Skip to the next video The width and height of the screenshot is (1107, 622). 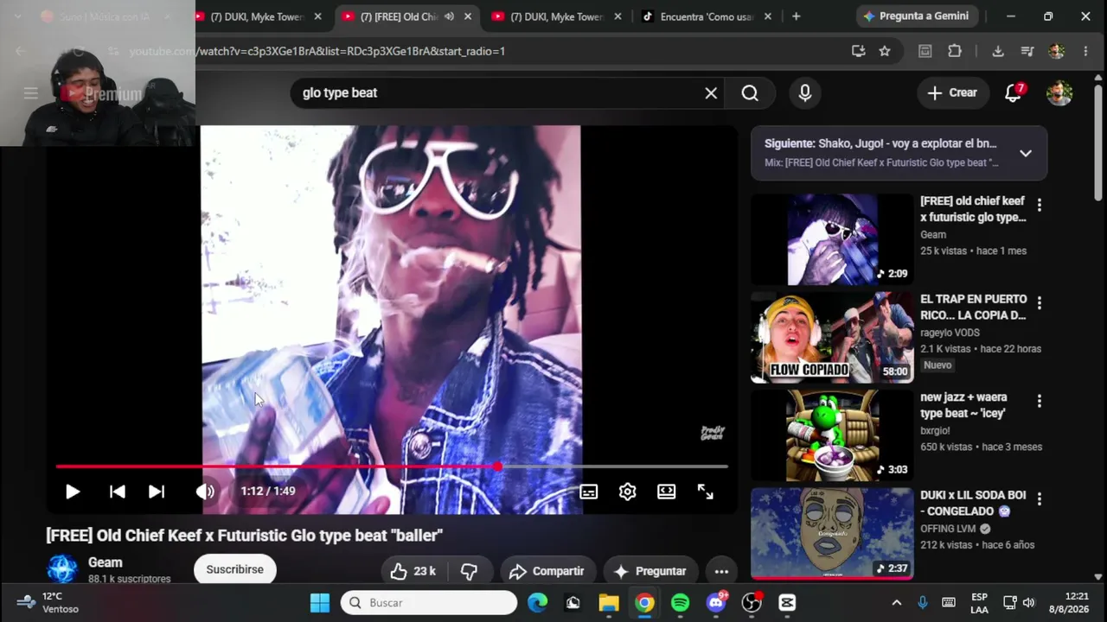[157, 492]
